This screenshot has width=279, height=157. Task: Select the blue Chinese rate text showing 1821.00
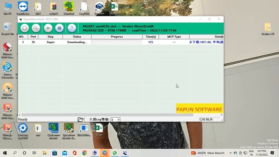click(206, 42)
